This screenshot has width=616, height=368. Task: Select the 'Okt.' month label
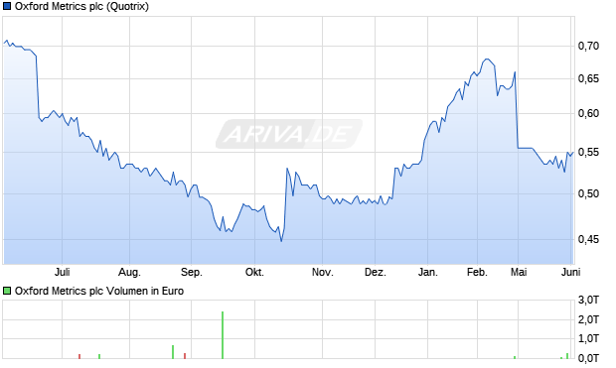click(x=254, y=272)
